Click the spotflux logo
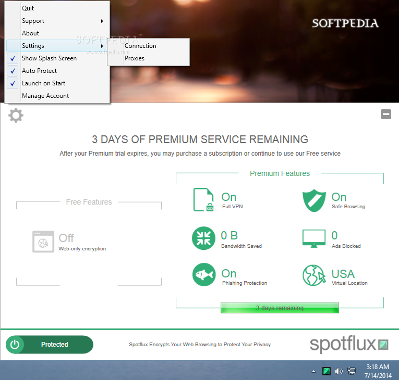 (349, 344)
